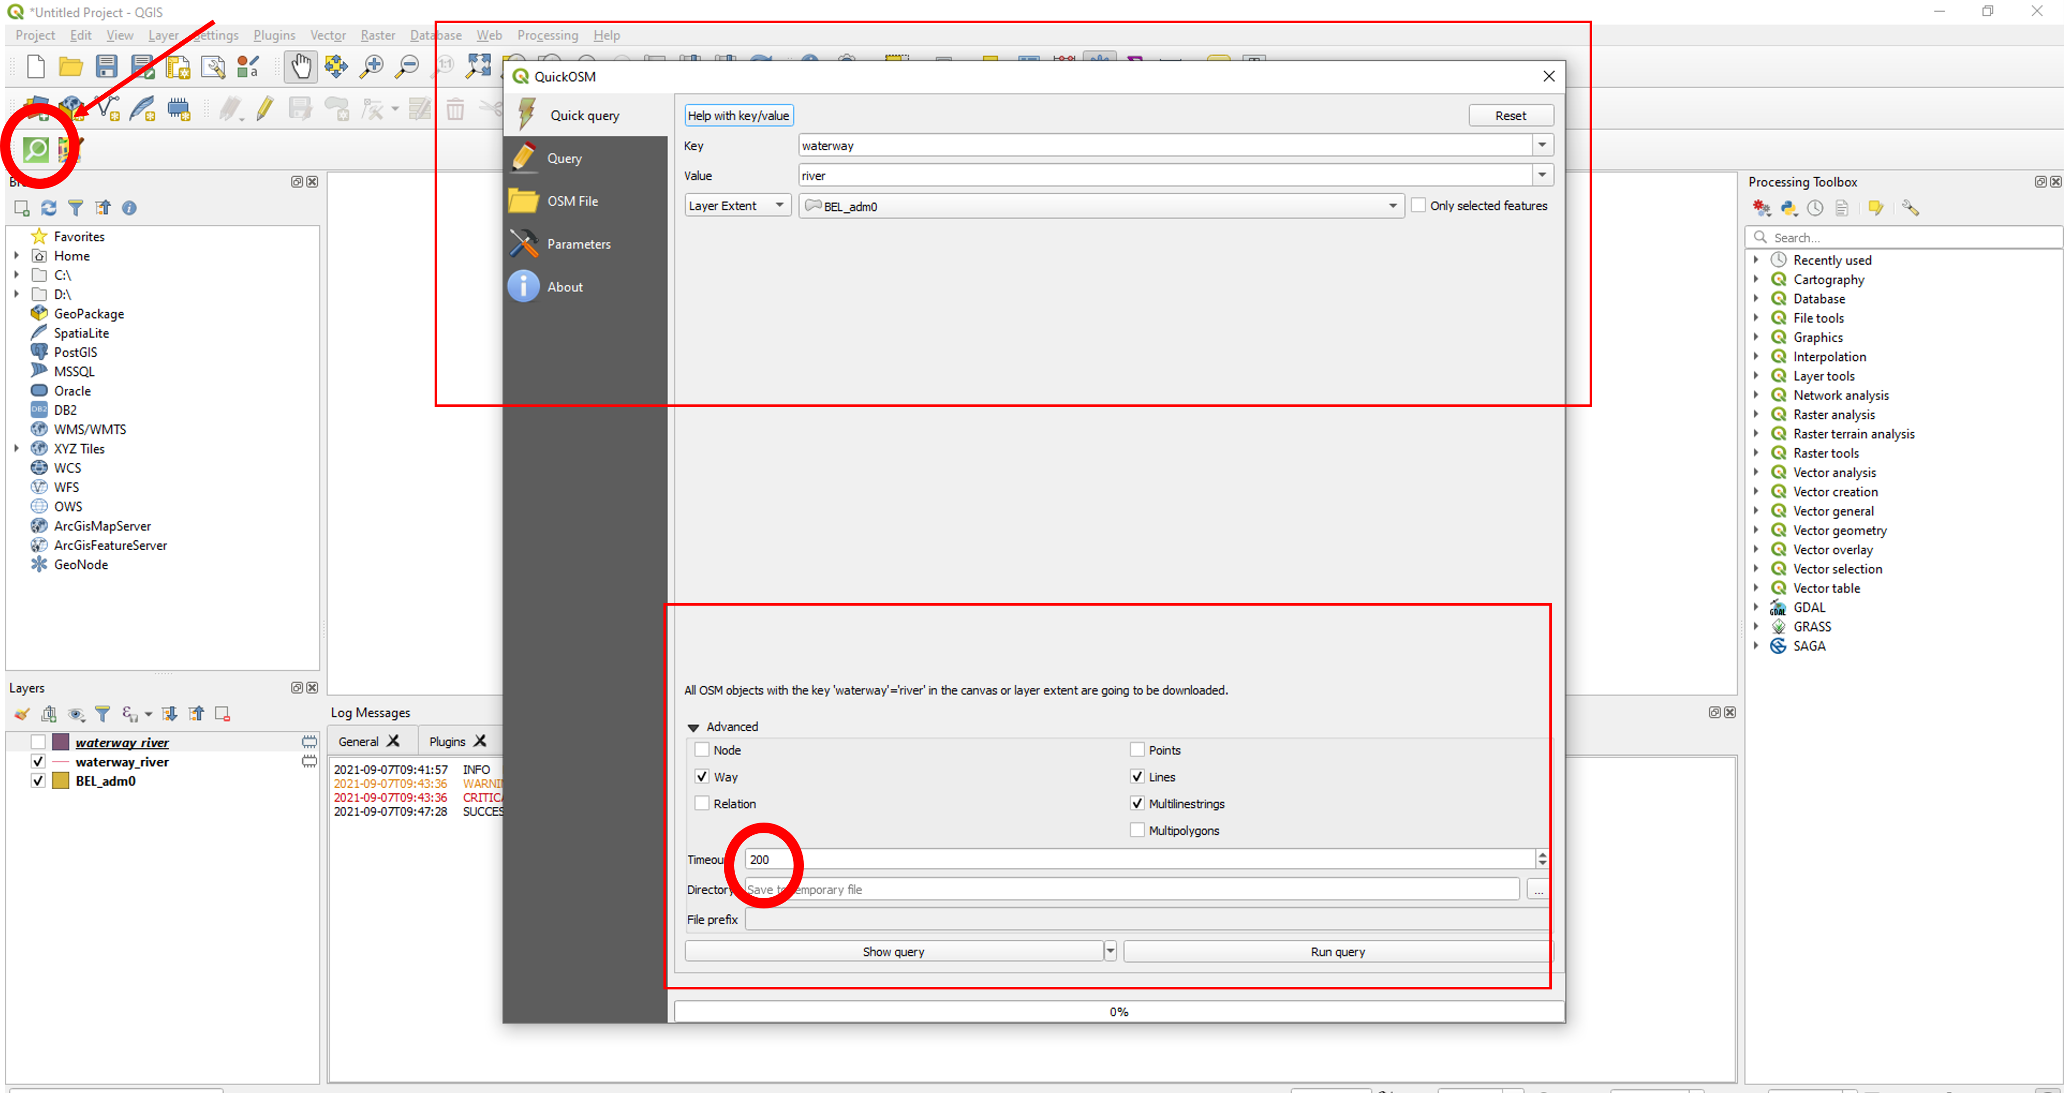The image size is (2064, 1093).
Task: Click the Reset button in QuickOSM
Action: tap(1510, 115)
